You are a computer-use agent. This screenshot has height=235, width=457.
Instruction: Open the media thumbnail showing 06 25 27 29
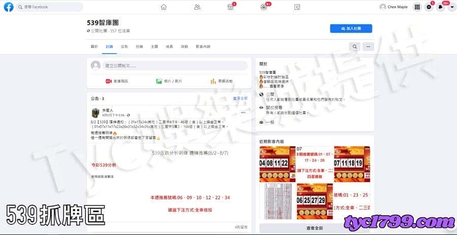coord(315,201)
